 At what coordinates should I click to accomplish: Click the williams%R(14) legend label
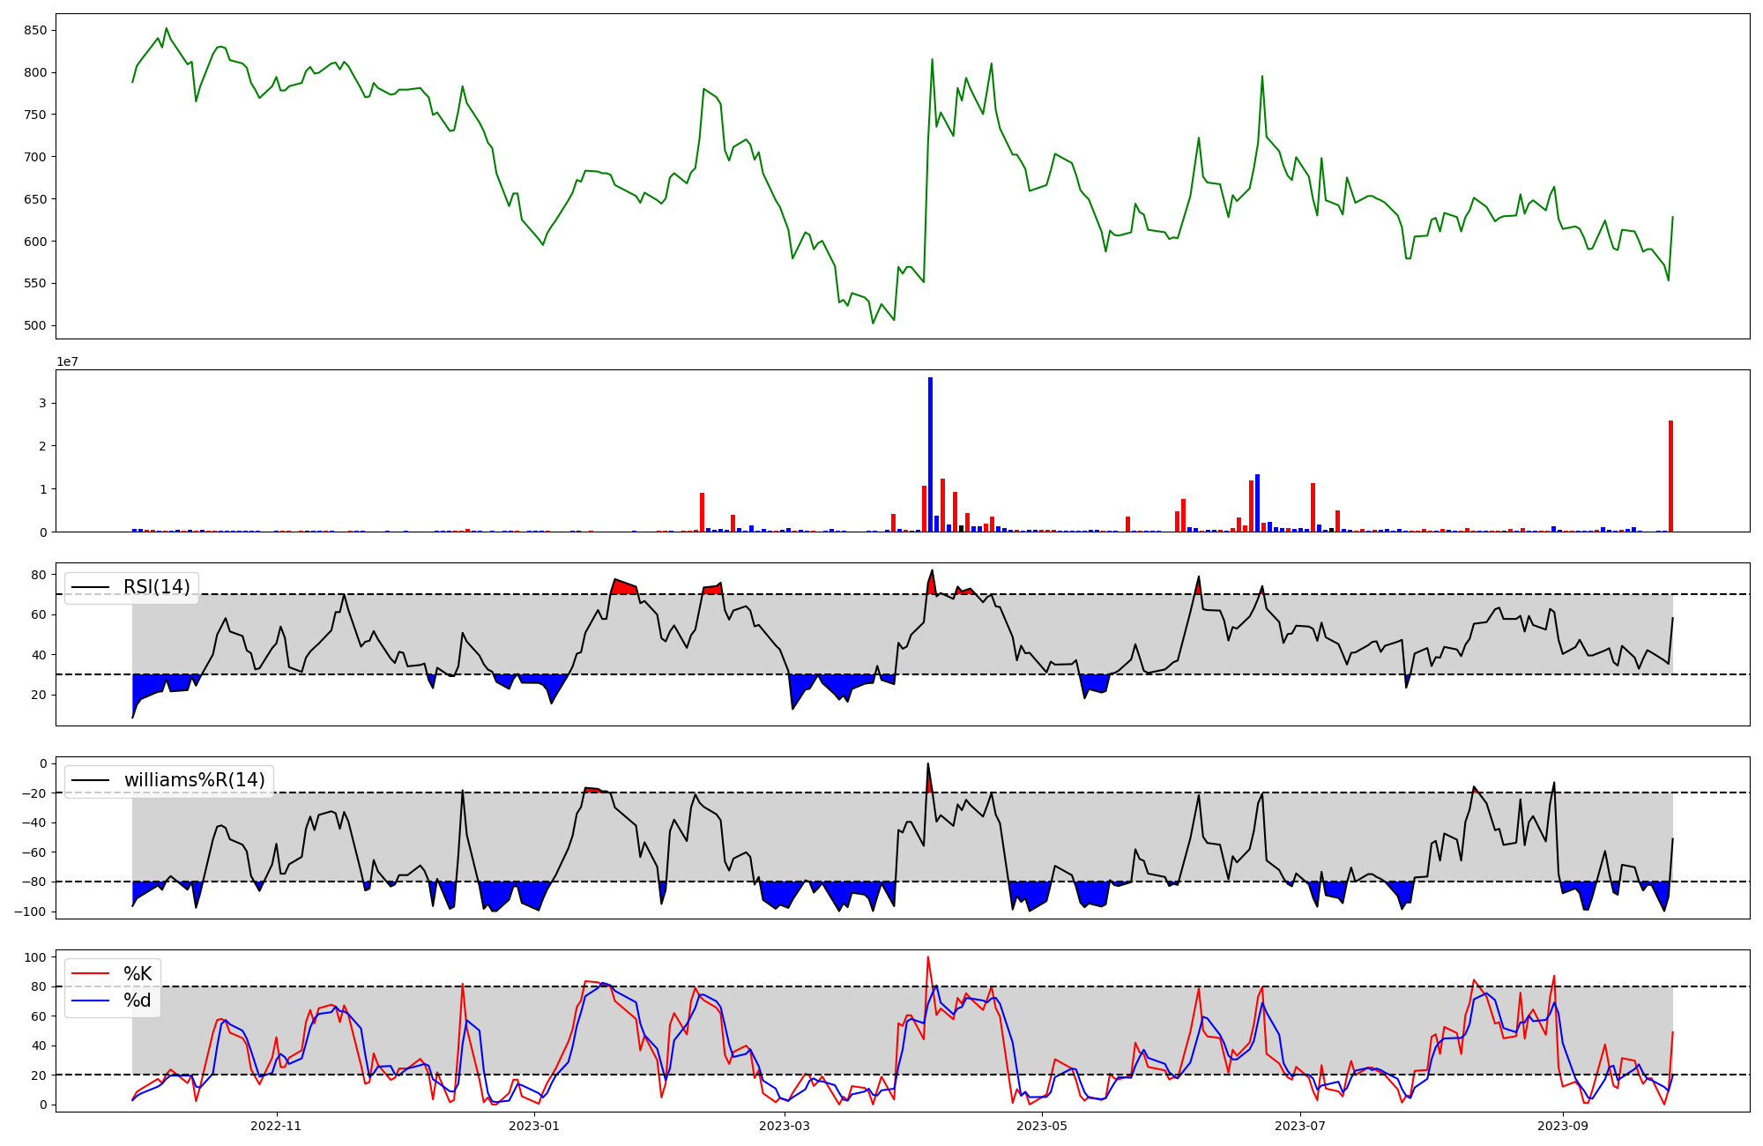194,780
